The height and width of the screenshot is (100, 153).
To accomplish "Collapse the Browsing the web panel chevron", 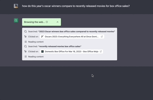I will [57, 22].
